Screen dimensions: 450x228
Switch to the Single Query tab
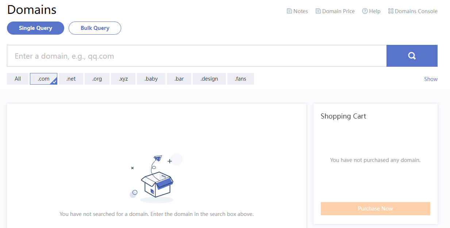[35, 28]
